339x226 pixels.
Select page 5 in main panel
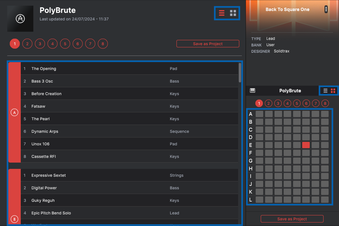pyautogui.click(x=65, y=44)
